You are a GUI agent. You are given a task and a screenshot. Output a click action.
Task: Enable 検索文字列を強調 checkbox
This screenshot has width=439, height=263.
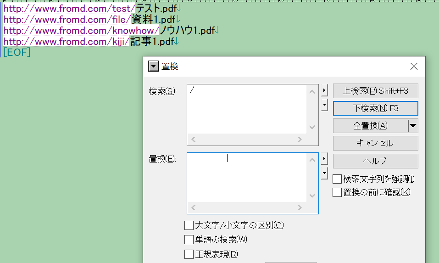pos(337,179)
